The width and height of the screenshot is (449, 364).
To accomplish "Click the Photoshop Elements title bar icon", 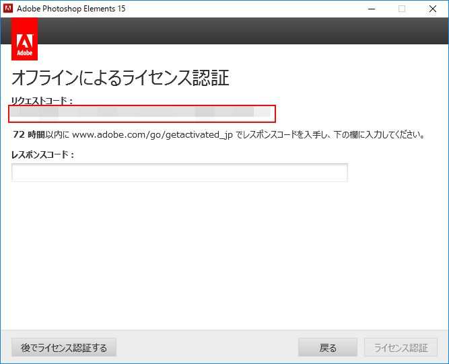I will click(x=8, y=9).
